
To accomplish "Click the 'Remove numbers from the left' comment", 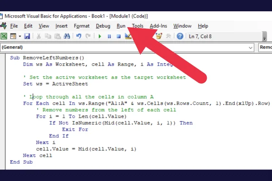I will (106, 110).
